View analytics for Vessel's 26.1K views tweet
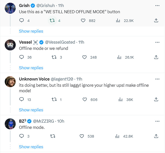Screen dimensions: 165x153 pos(119,57)
